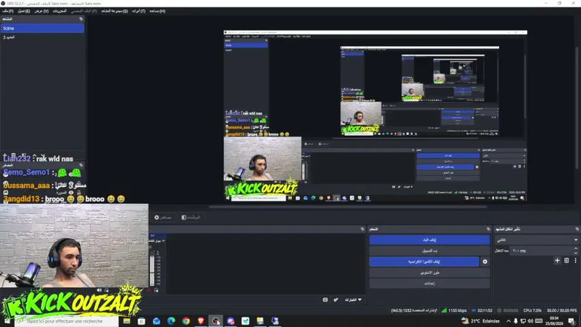Toggle the audio track lock icon in the mixer
Viewport: 581px width, 327px height.
click(156, 290)
